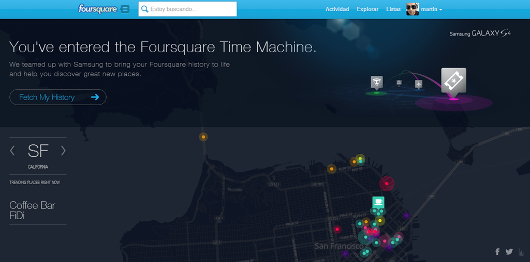The image size is (530, 262).
Task: Click the teal coffee cup map marker
Action: (x=378, y=202)
